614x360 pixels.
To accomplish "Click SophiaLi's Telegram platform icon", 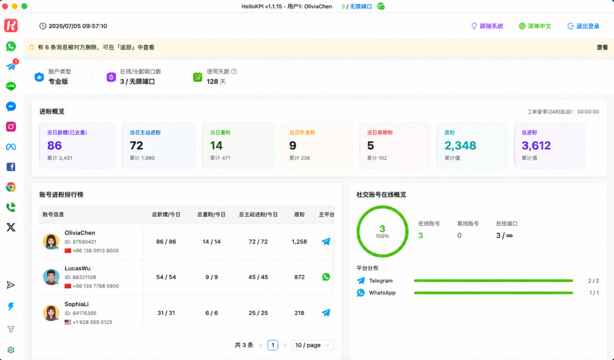I will pyautogui.click(x=326, y=313).
